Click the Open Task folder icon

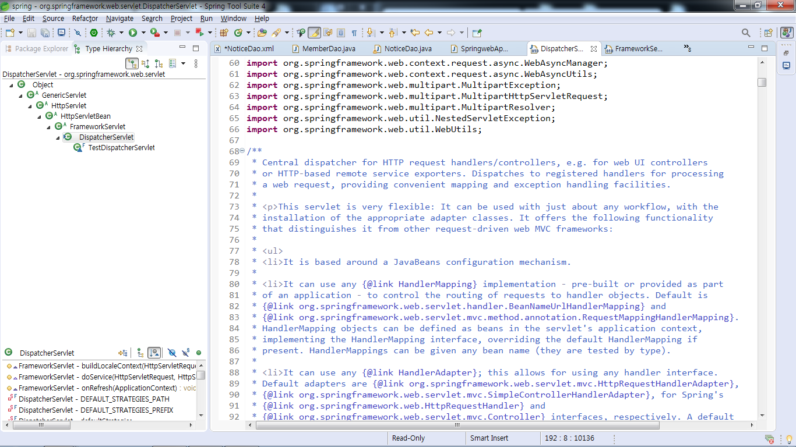click(262, 33)
